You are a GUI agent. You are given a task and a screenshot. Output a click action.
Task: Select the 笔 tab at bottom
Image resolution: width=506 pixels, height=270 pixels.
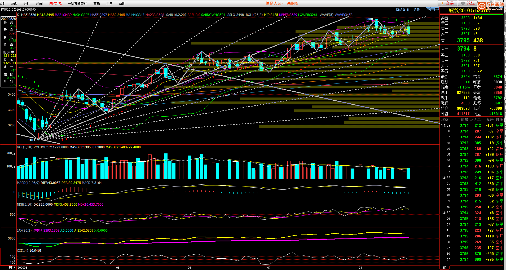[x=445, y=268]
